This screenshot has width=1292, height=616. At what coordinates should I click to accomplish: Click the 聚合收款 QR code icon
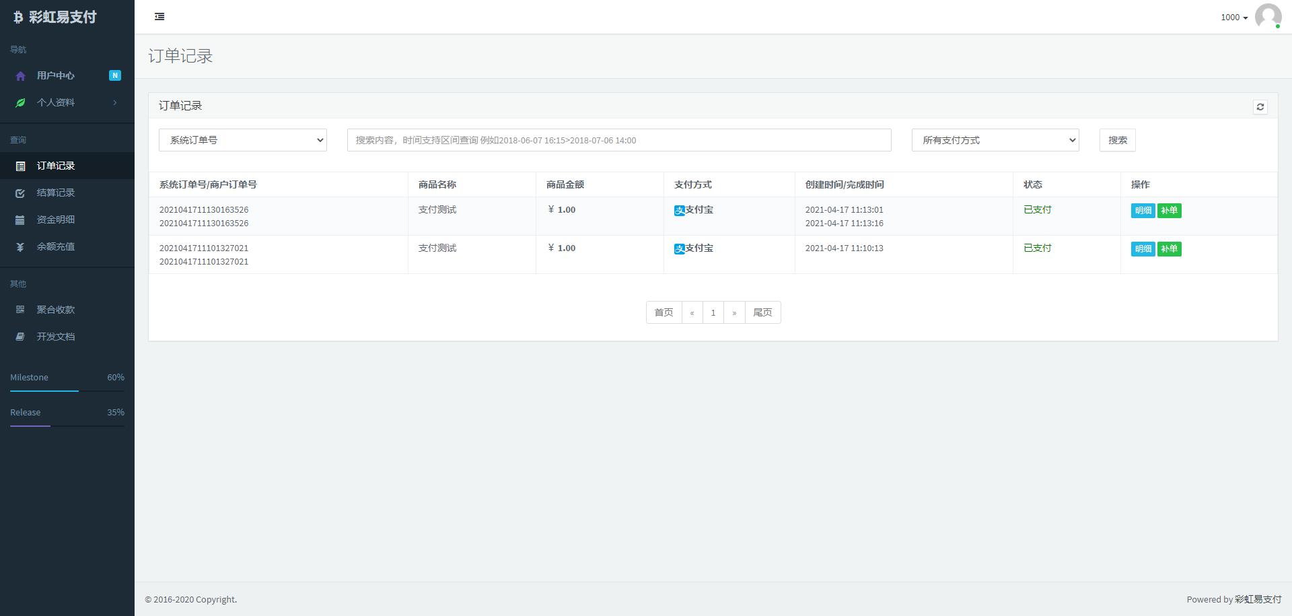(20, 310)
